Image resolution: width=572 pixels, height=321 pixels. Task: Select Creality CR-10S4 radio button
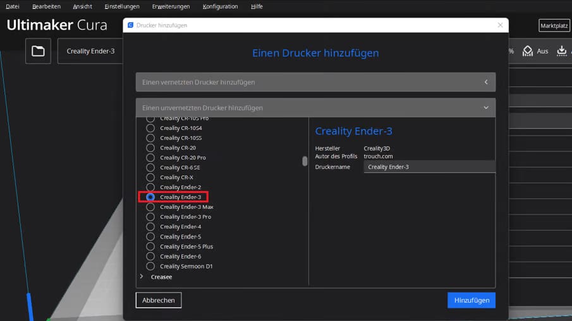[150, 128]
